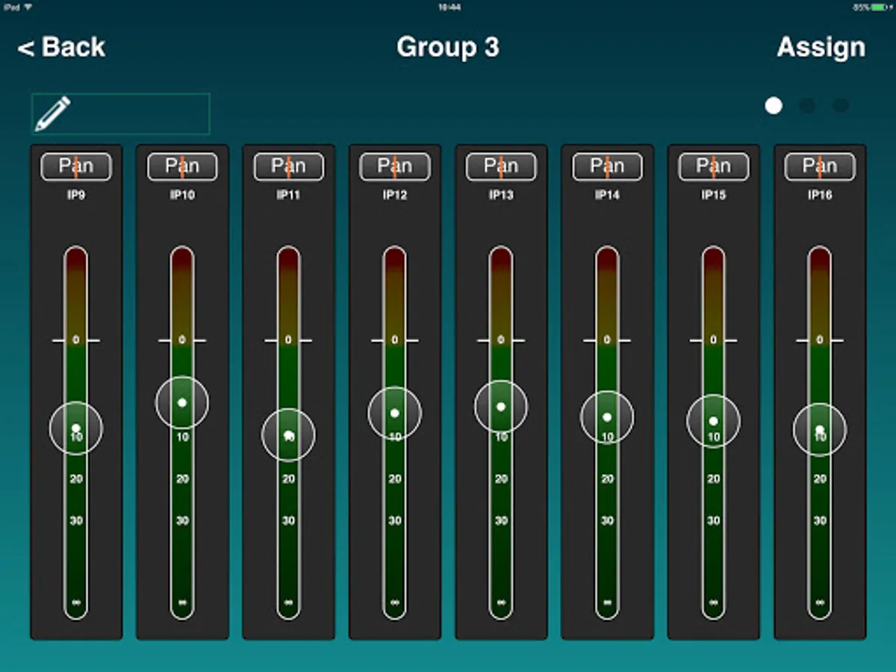Image resolution: width=896 pixels, height=672 pixels.
Task: Switch to the third page indicator dot
Action: click(x=841, y=106)
